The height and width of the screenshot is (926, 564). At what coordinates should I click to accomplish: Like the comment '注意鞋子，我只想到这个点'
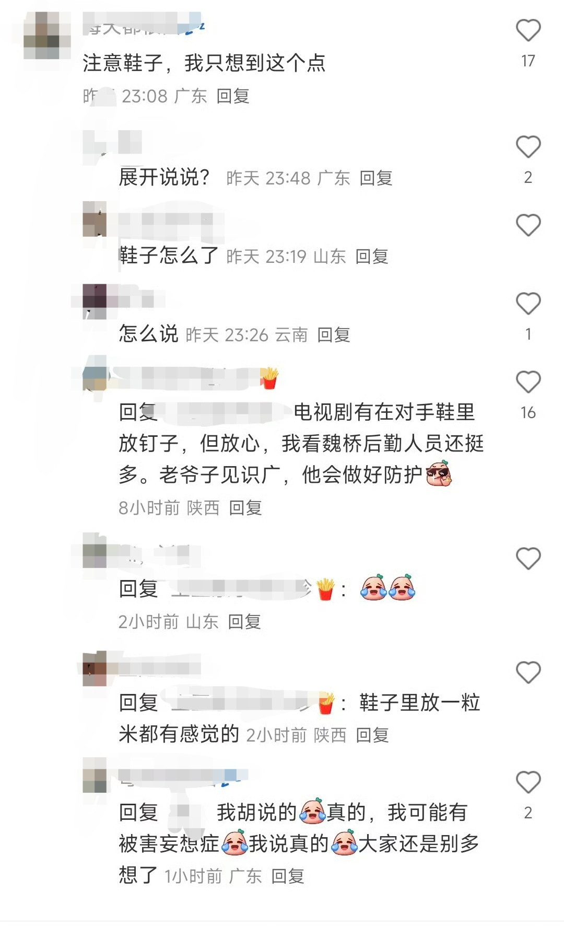(528, 30)
